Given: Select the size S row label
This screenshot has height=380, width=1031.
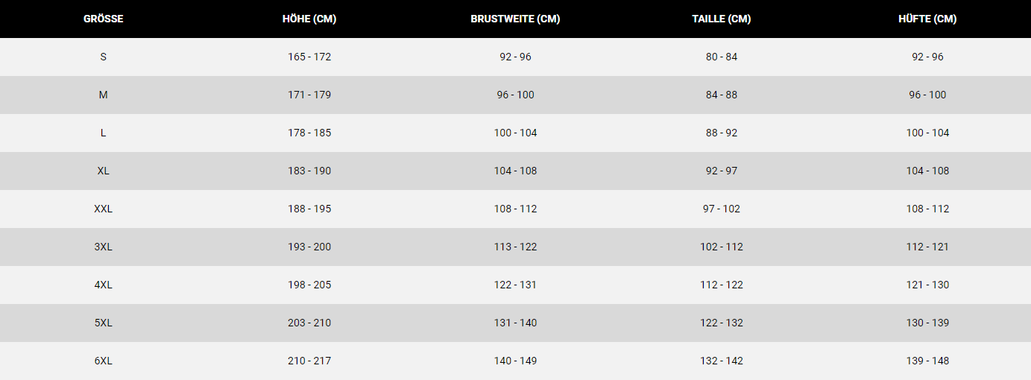Looking at the screenshot, I should click(x=103, y=57).
